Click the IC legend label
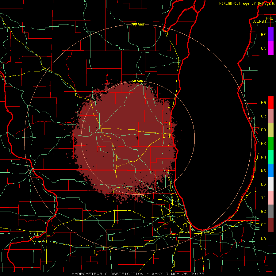 [x=263, y=198]
